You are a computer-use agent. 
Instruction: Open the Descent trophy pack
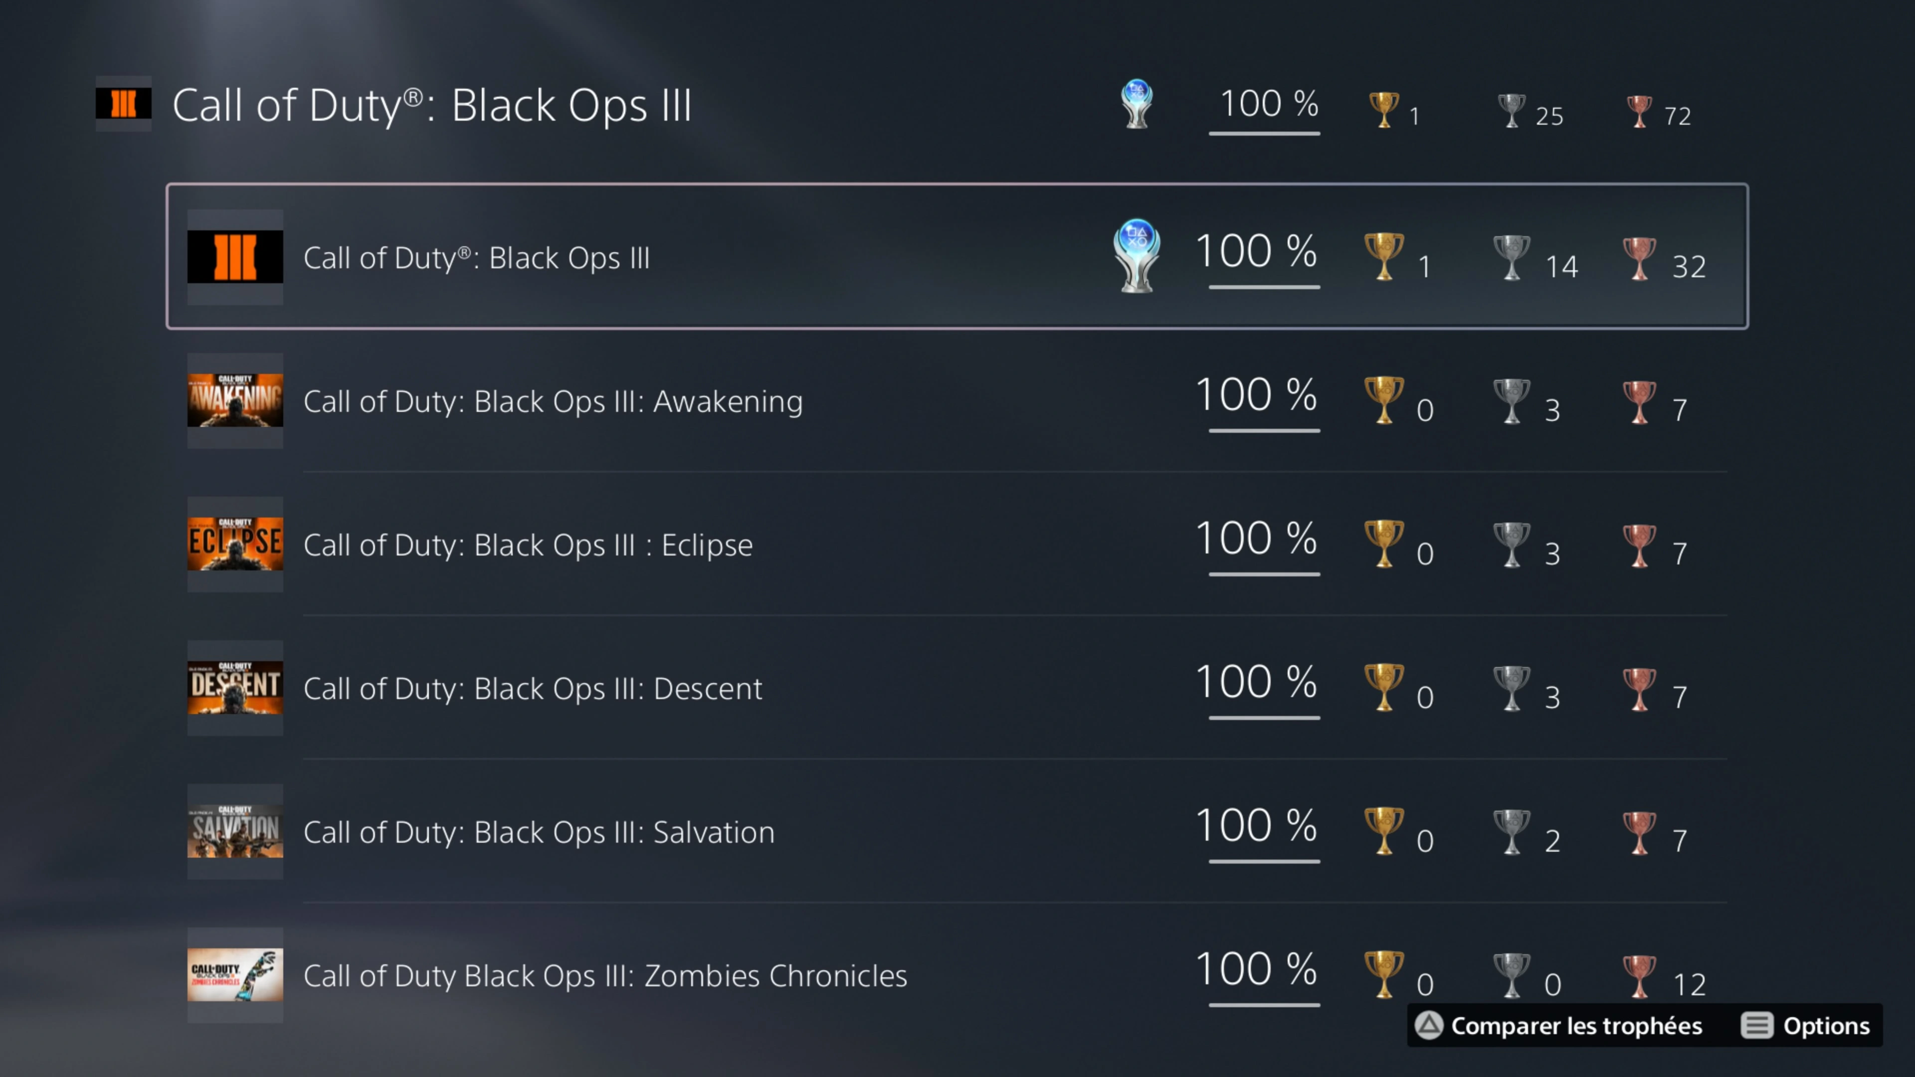[x=532, y=689]
